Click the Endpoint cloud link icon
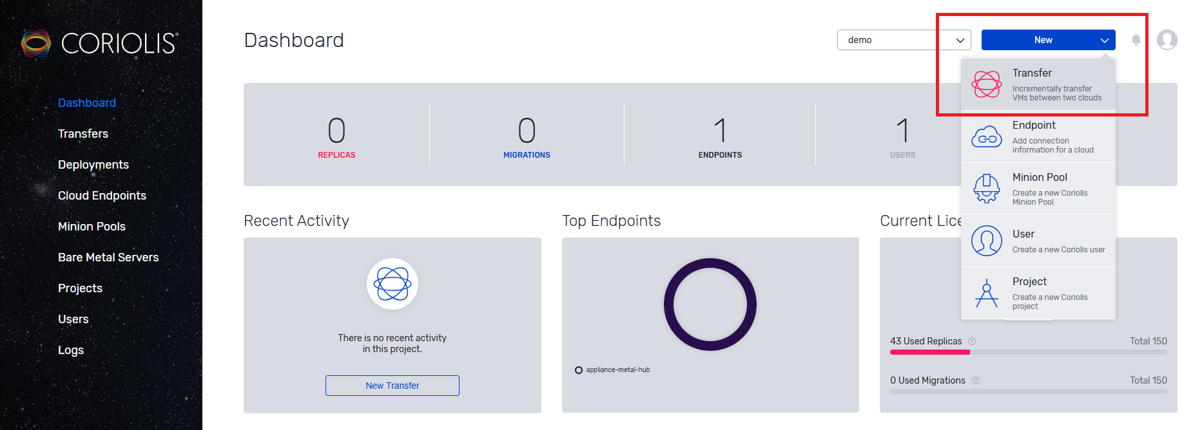This screenshot has height=430, width=1193. (987, 136)
